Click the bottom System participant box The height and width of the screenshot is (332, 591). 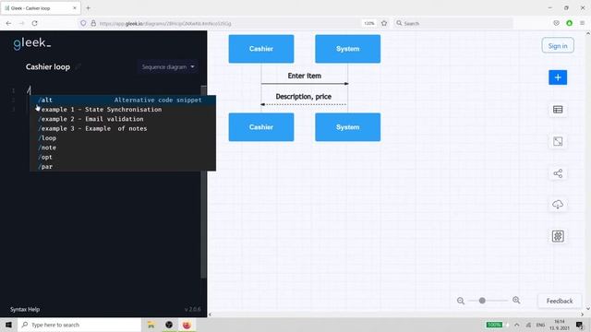[347, 127]
